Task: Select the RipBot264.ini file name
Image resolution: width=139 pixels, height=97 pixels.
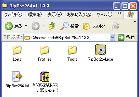Action: tap(17, 86)
